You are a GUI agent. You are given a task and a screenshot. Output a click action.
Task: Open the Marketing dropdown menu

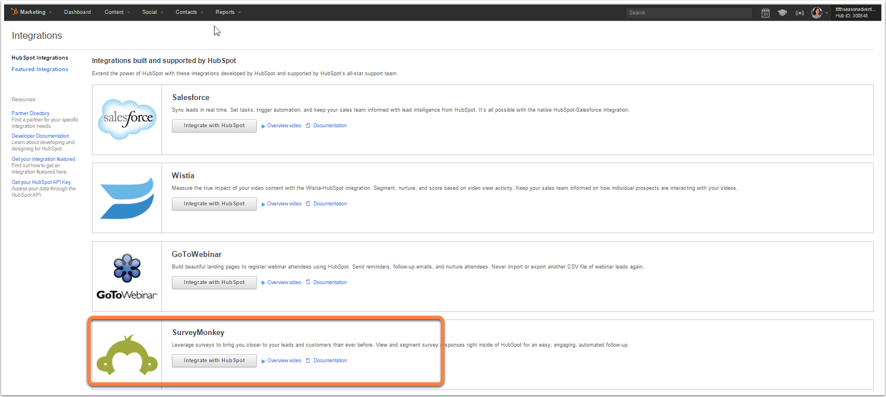point(36,12)
